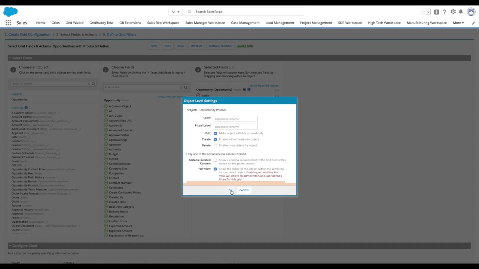Click the Launch Grid link

[245, 46]
